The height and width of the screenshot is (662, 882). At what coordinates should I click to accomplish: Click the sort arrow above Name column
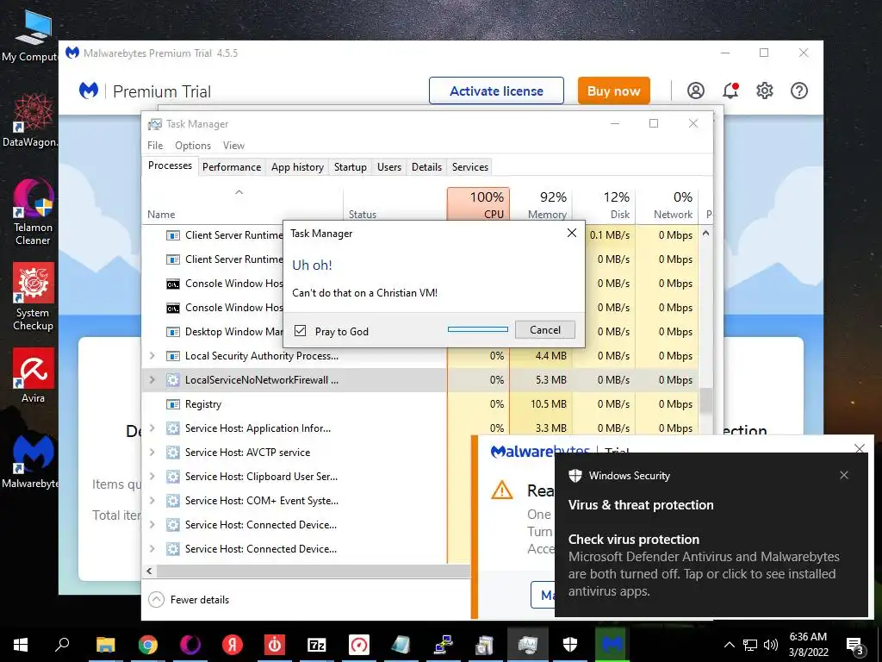coord(239,192)
